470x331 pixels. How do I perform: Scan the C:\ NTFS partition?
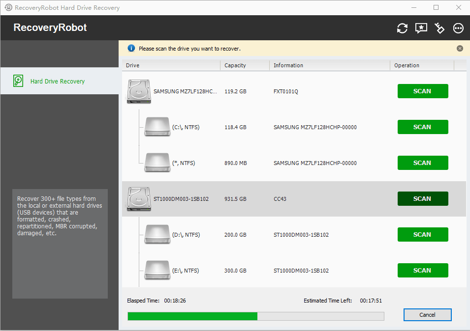423,127
